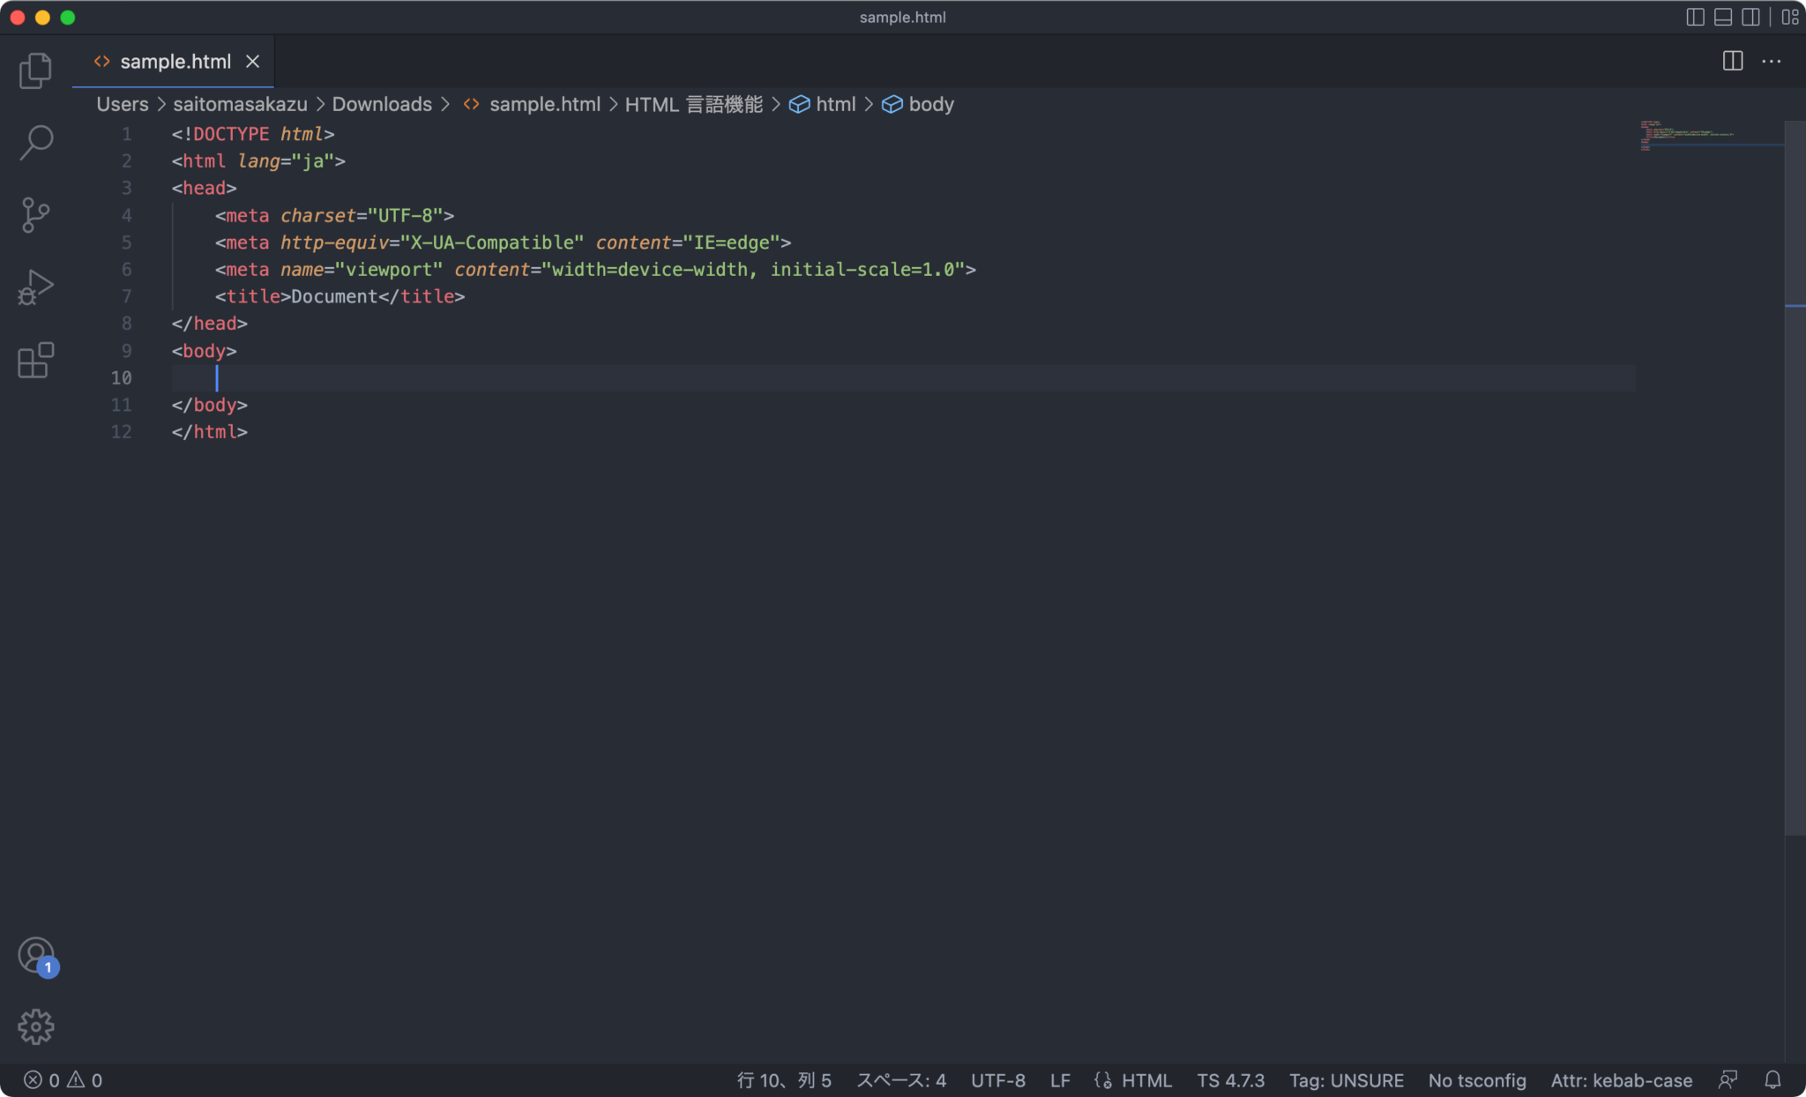Open the Extensions view

point(35,359)
